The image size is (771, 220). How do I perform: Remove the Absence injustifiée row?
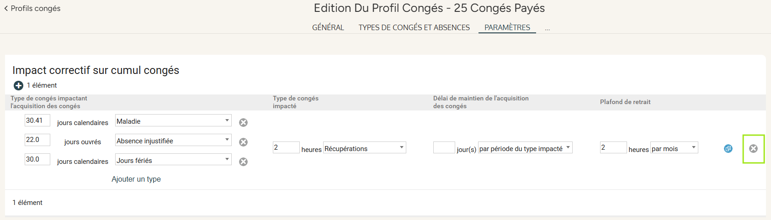click(244, 142)
